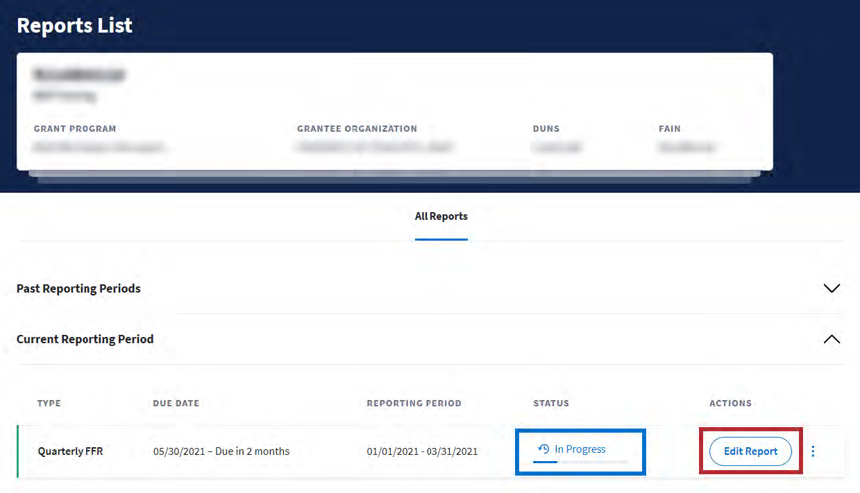Click the FAIN label in header card
860x493 pixels.
coord(669,129)
